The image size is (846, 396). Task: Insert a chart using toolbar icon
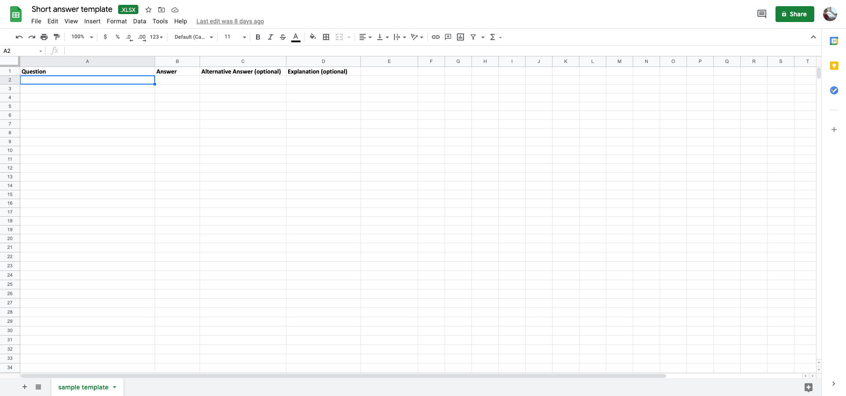[x=460, y=37]
